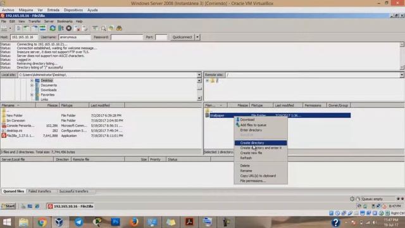Reconnect to the last server toolbar icon

85,28
